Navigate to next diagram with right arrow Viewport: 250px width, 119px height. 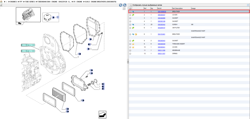click(125, 5)
